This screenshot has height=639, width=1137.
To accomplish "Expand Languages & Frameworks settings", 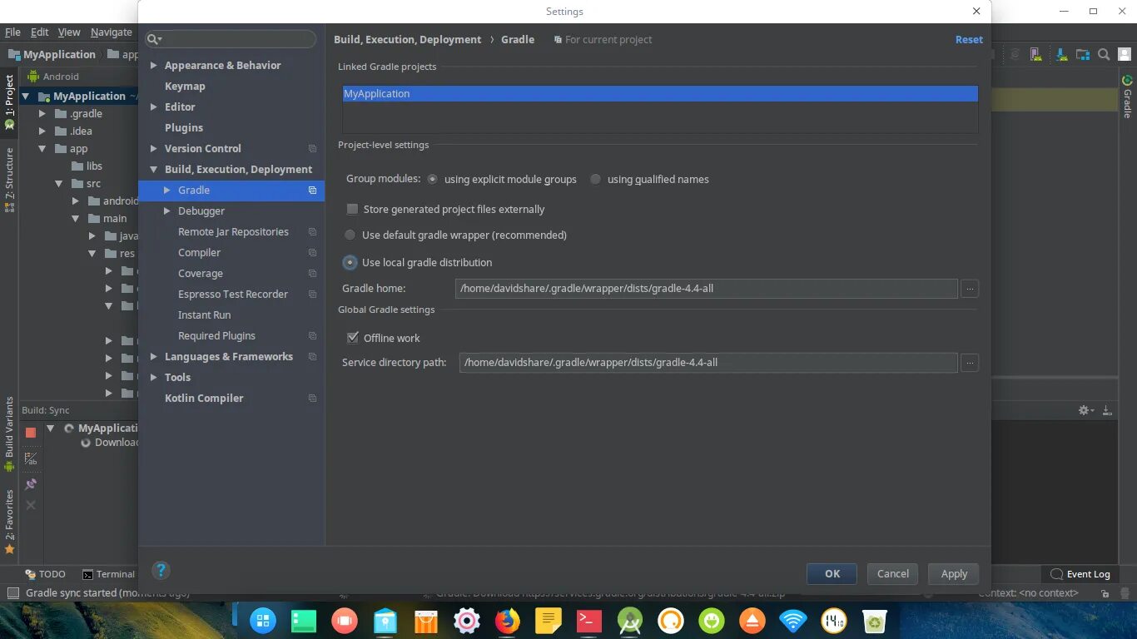I will [x=153, y=356].
